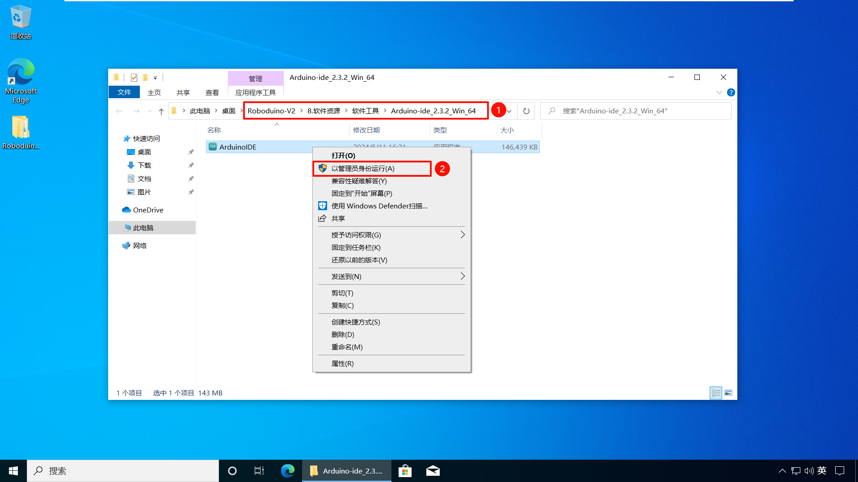
Task: Go up one folder level
Action: click(x=161, y=111)
